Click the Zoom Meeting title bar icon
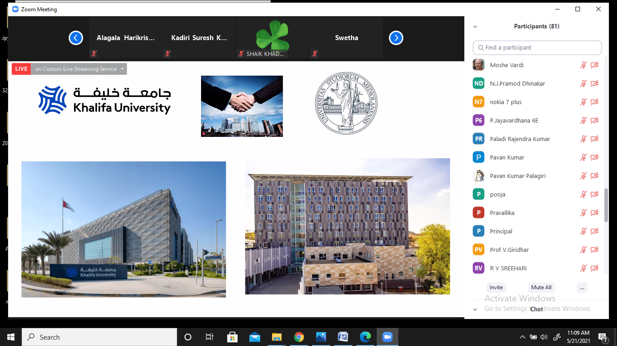Image resolution: width=617 pixels, height=346 pixels. click(15, 9)
